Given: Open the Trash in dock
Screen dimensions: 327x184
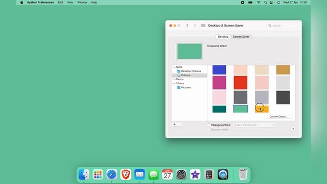Looking at the screenshot, I should pyautogui.click(x=243, y=174).
